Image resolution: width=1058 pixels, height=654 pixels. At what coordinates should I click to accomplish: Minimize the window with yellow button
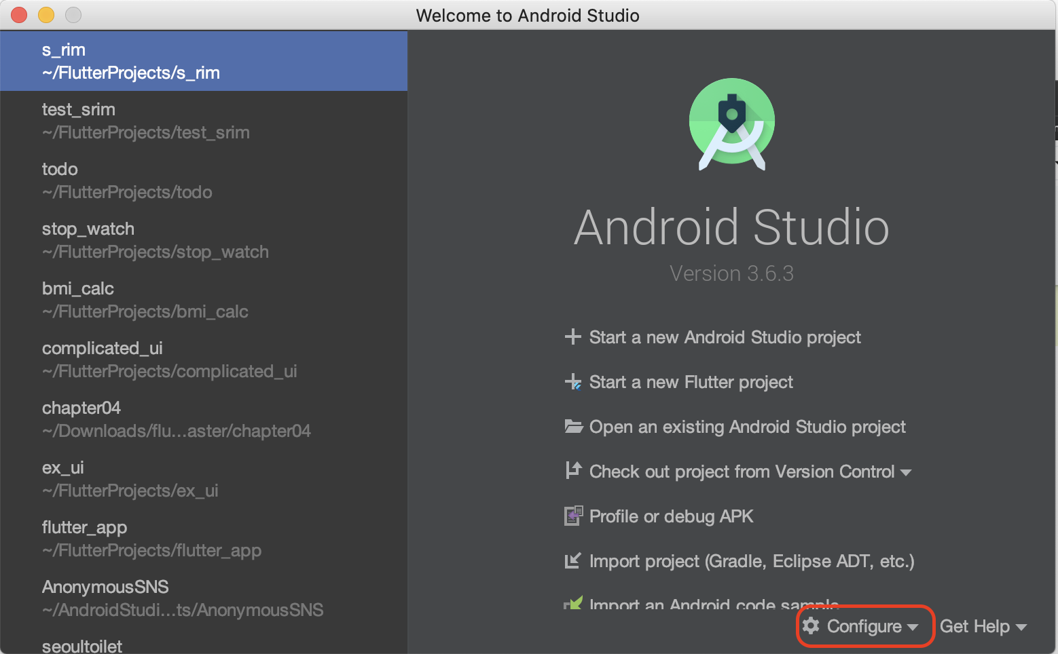(x=46, y=15)
